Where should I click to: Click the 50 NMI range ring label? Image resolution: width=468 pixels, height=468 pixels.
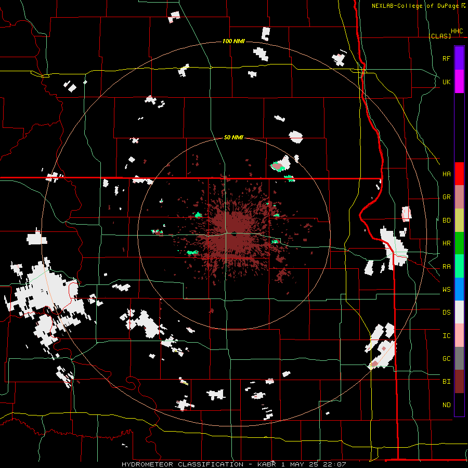[233, 137]
